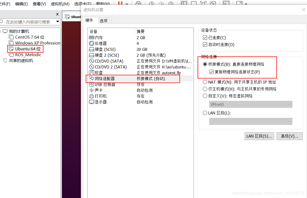Select the 网络适配器 network adapter icon

point(91,79)
